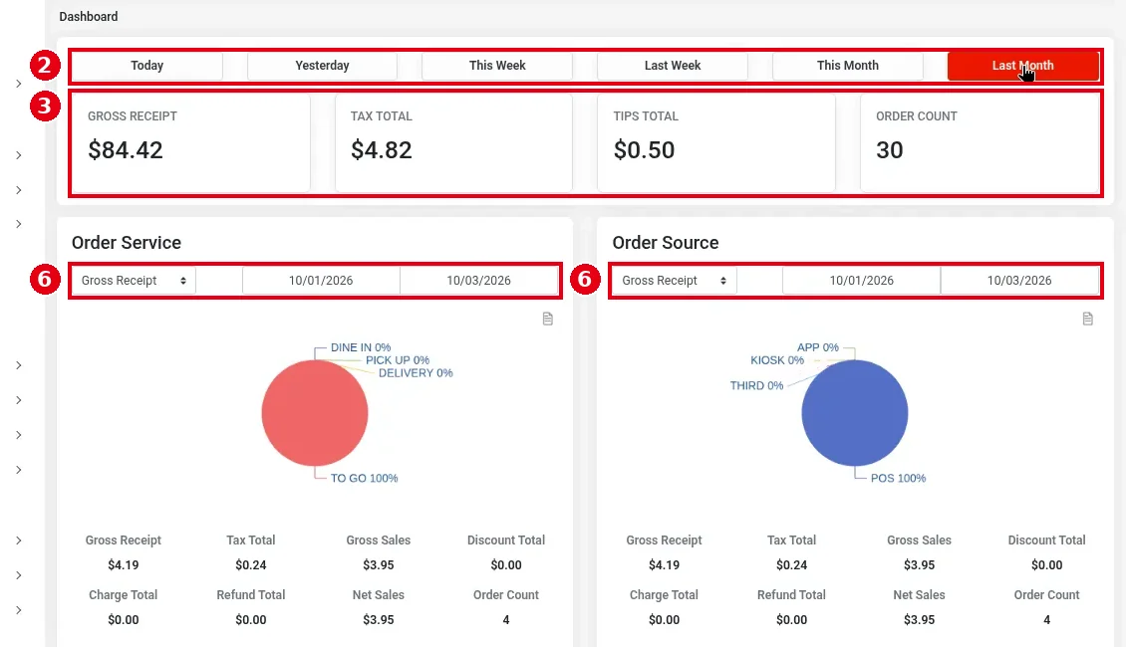This screenshot has width=1126, height=647.
Task: Click Order Source Order Count value 4
Action: (x=1047, y=620)
